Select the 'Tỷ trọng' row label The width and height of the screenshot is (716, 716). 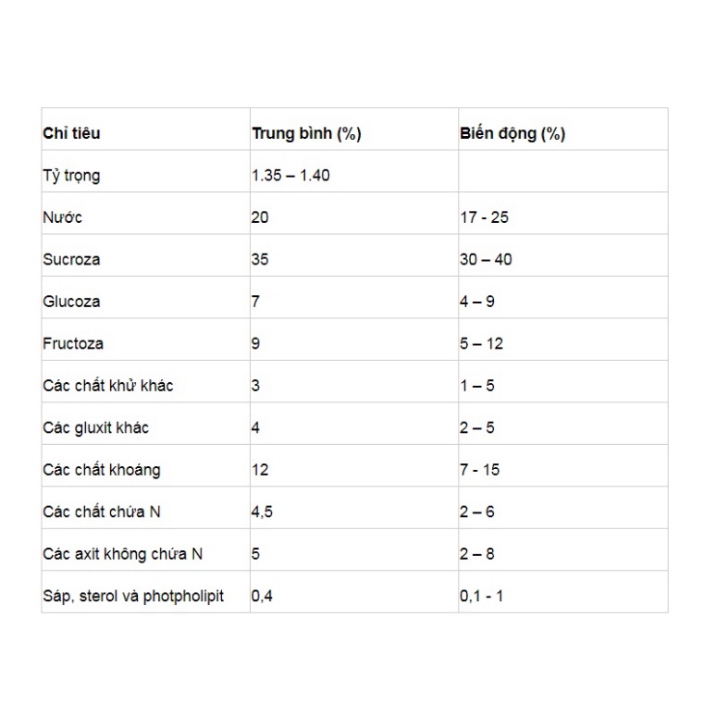[72, 176]
